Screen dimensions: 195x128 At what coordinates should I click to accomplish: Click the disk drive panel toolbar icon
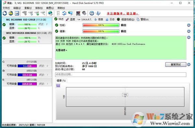(17, 13)
